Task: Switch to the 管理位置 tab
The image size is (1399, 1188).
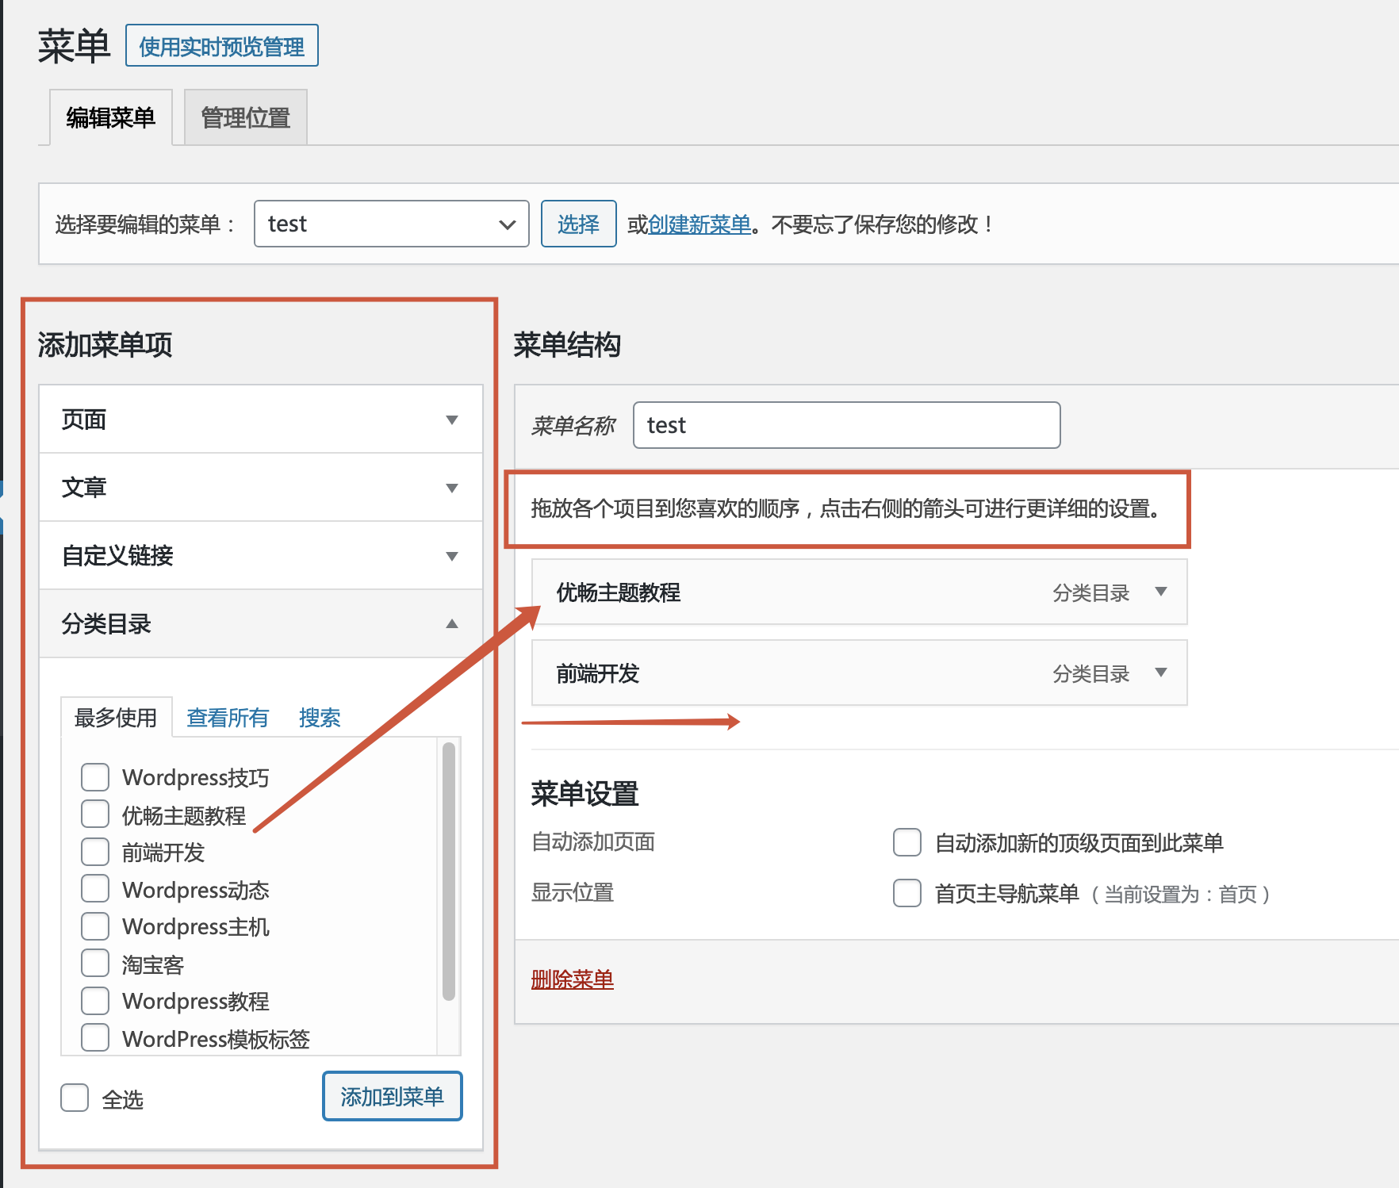Action: [245, 118]
